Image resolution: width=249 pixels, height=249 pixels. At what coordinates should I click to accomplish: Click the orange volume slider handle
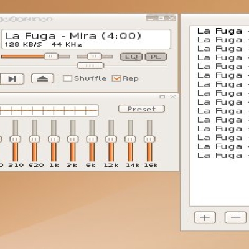pyautogui.click(x=51, y=57)
